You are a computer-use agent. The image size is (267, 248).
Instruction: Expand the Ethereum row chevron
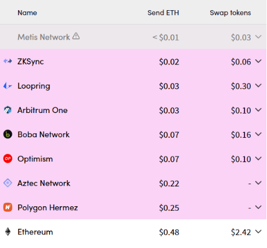(259, 232)
